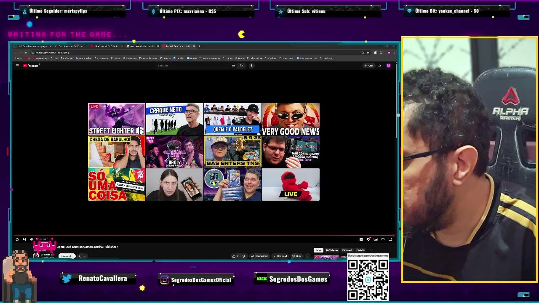
Task: Select the Todos filter chip
Action: coord(318,250)
